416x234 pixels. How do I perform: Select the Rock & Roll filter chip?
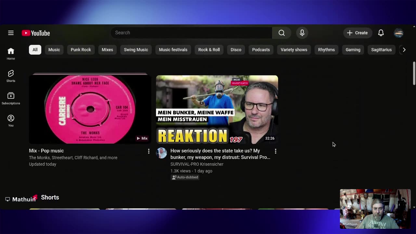click(209, 50)
